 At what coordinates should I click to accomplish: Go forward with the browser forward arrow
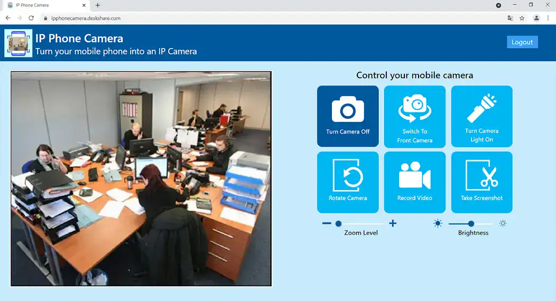click(x=20, y=18)
